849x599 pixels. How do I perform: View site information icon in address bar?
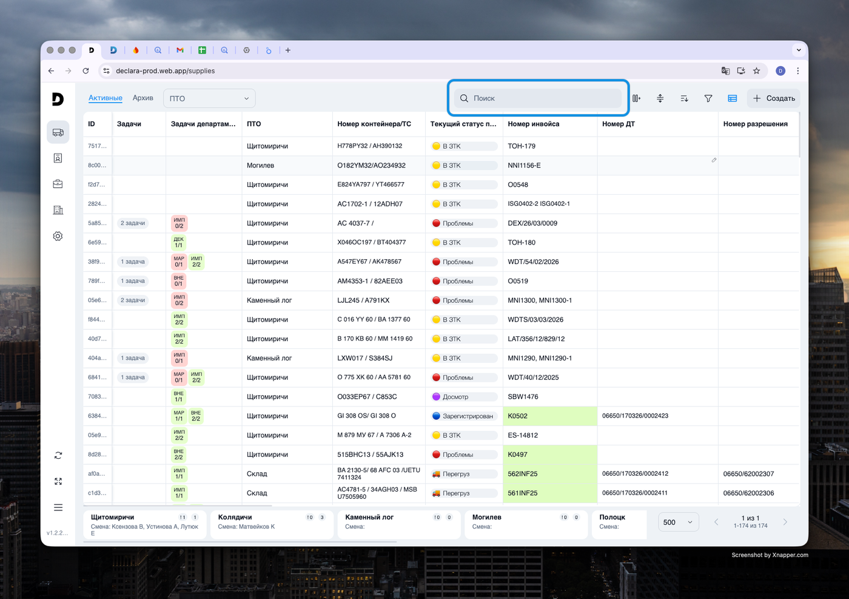pos(106,71)
